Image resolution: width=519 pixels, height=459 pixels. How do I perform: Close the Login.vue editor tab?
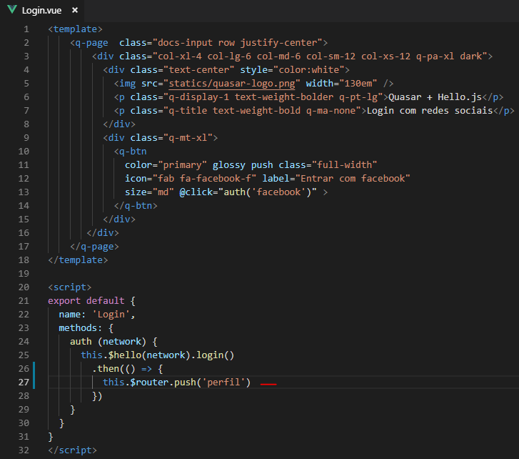(x=74, y=10)
